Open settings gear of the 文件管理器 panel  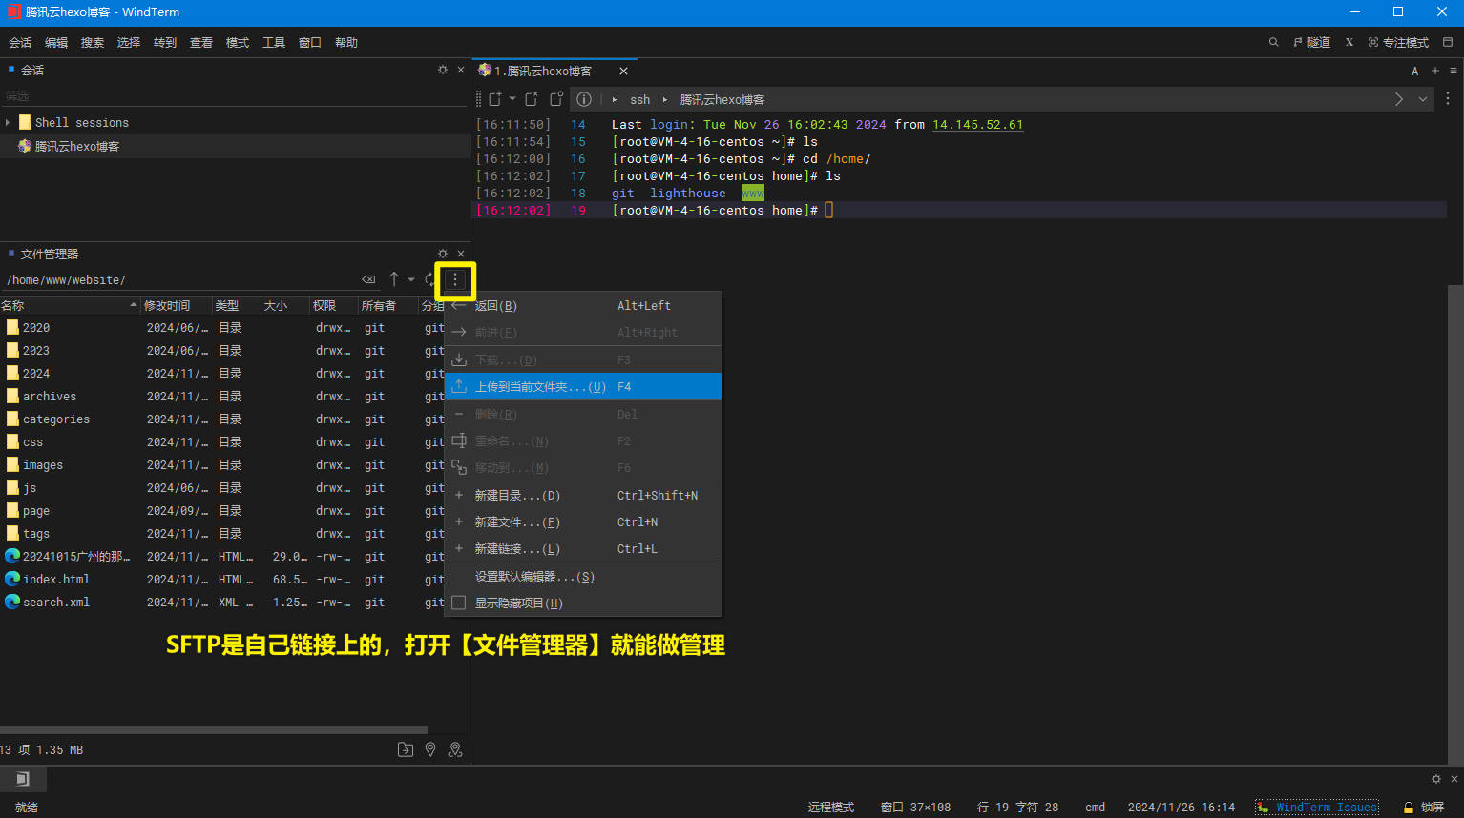pos(443,254)
